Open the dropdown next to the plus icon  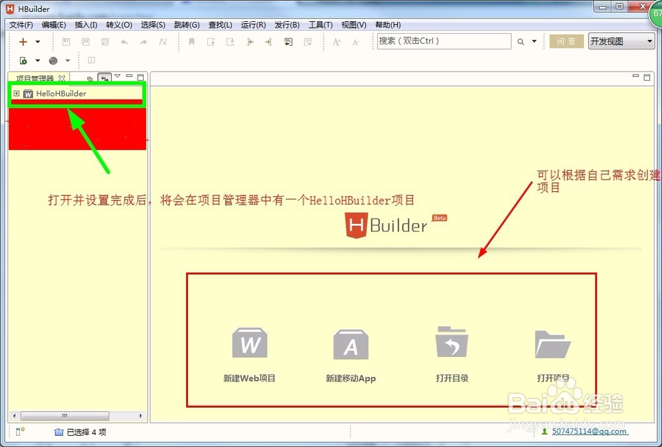38,41
